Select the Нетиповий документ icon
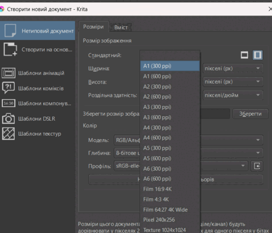Image resolution: width=272 pixels, height=233 pixels. point(10,30)
